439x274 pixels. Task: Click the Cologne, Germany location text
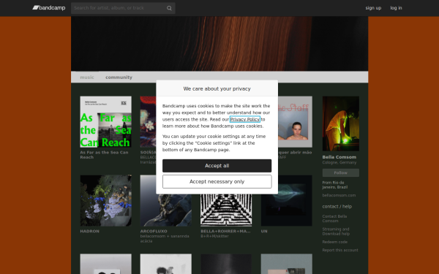coord(339,162)
